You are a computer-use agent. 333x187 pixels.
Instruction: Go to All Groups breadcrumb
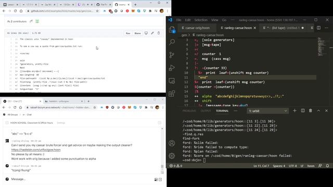(12, 115)
